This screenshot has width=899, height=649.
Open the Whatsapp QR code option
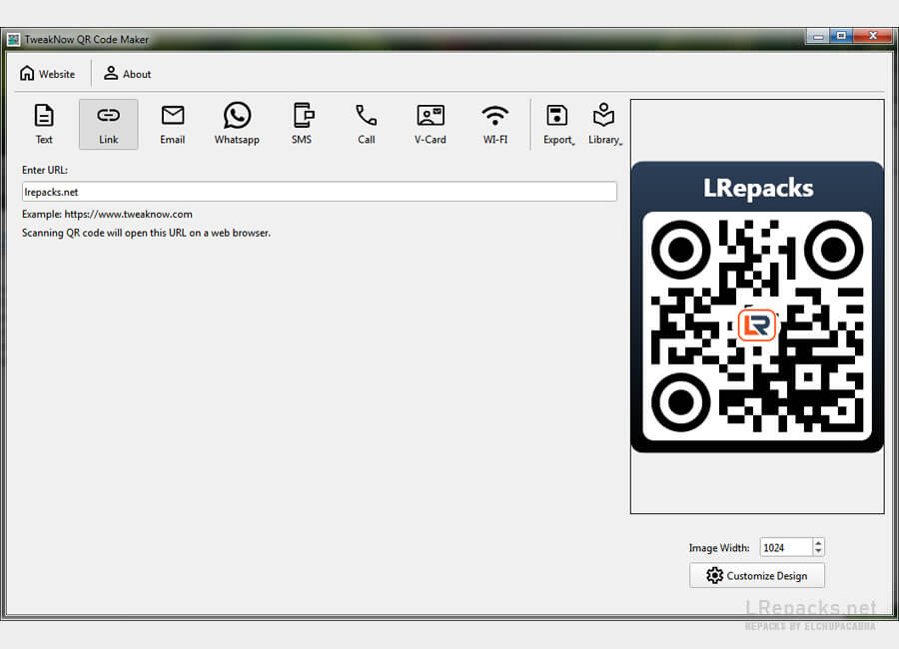point(237,124)
